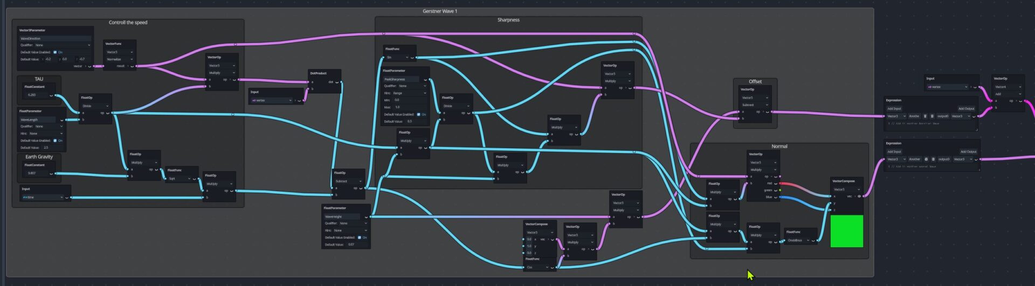1035x286 pixels.
Task: Remove the output0 port in lower Expression
Action: (933, 159)
